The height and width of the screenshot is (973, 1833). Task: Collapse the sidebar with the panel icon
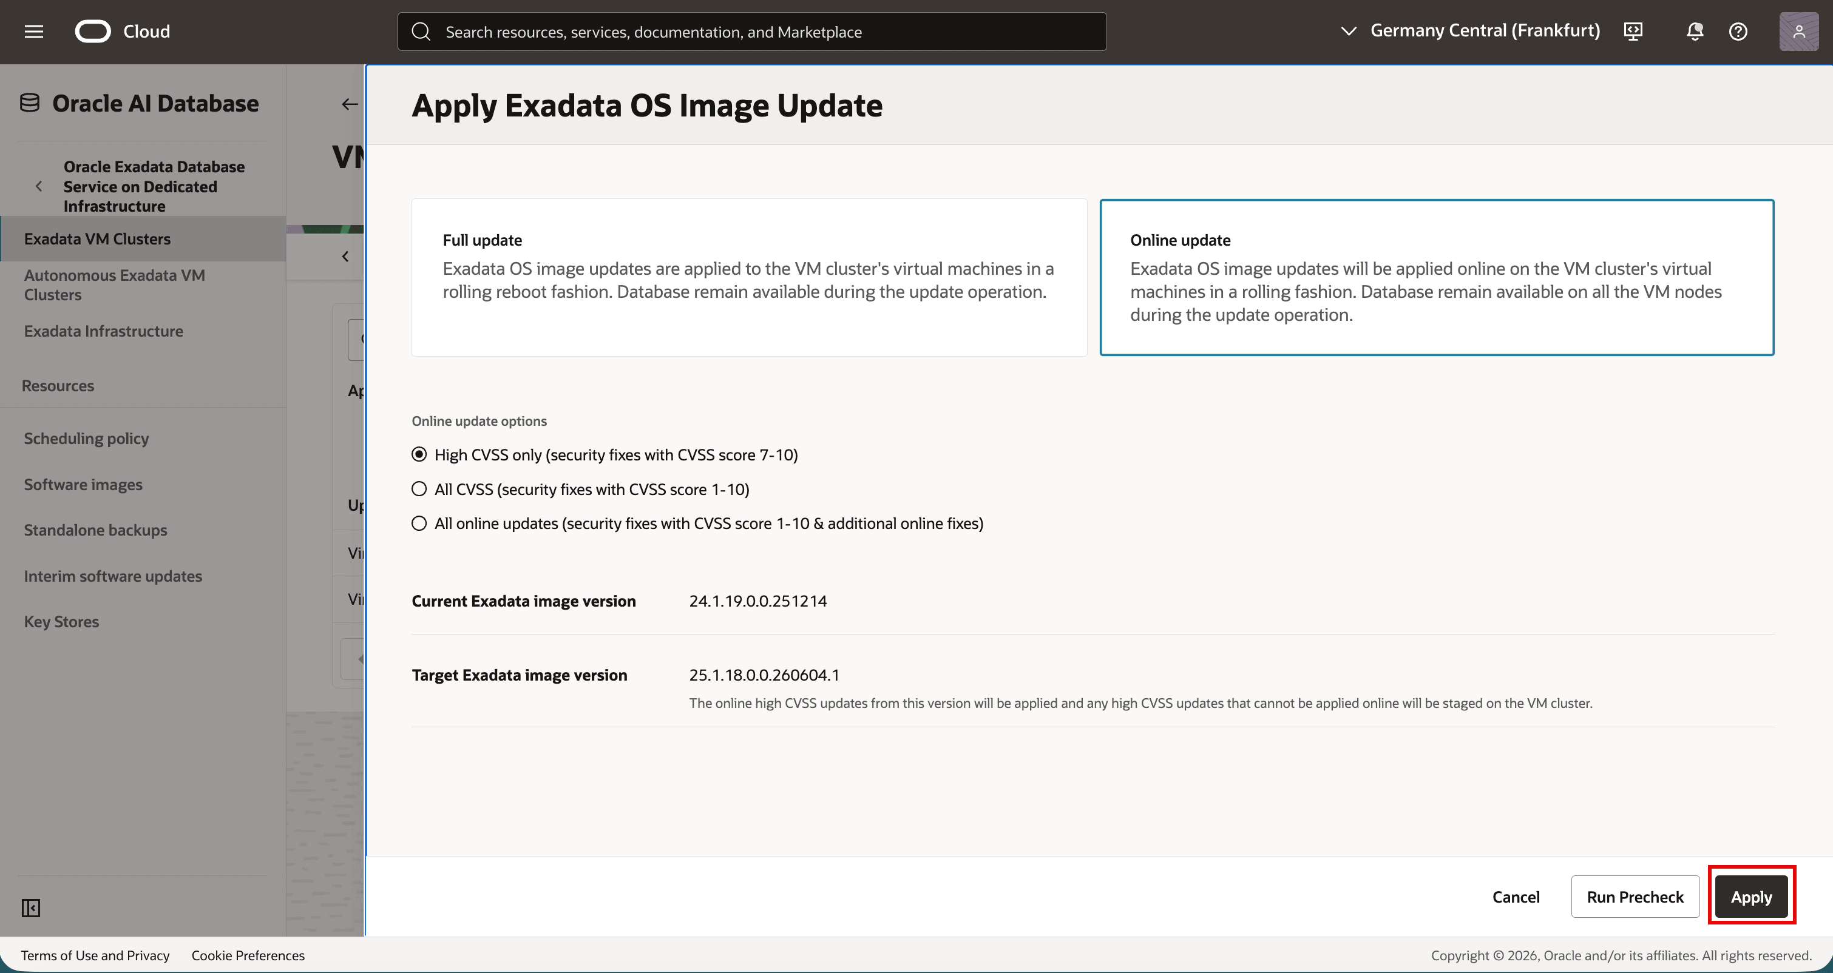click(x=30, y=907)
